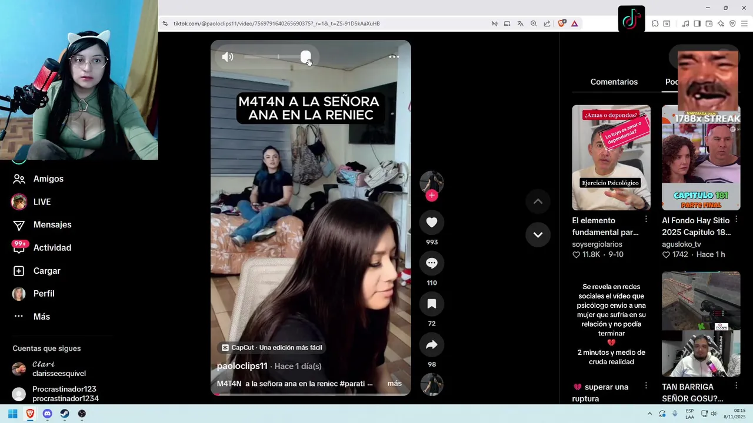Go to the next video with down chevron
The height and width of the screenshot is (423, 753).
click(x=538, y=234)
